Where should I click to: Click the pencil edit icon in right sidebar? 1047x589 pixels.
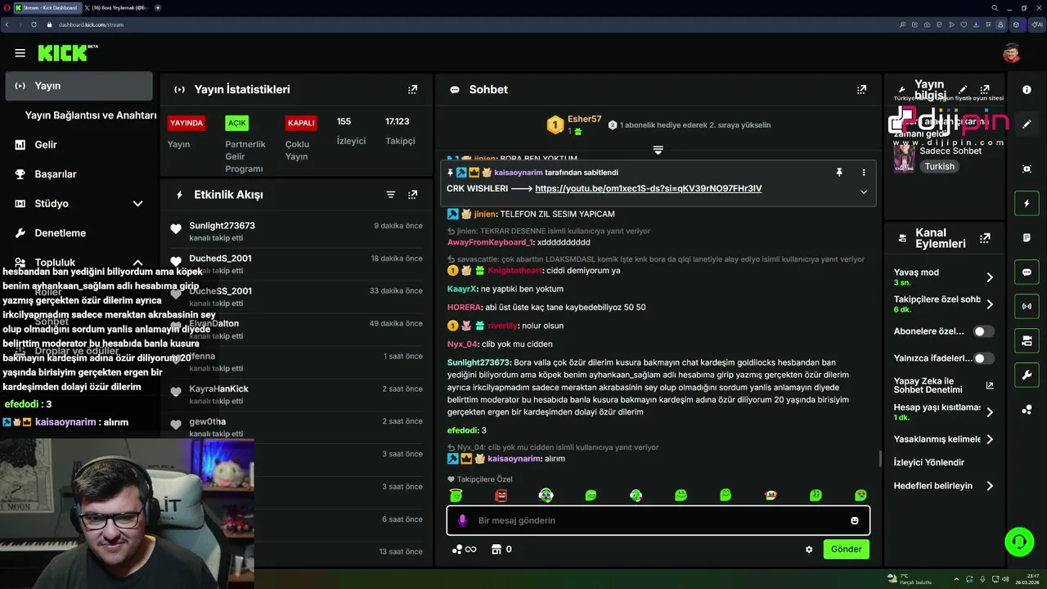click(x=1027, y=124)
